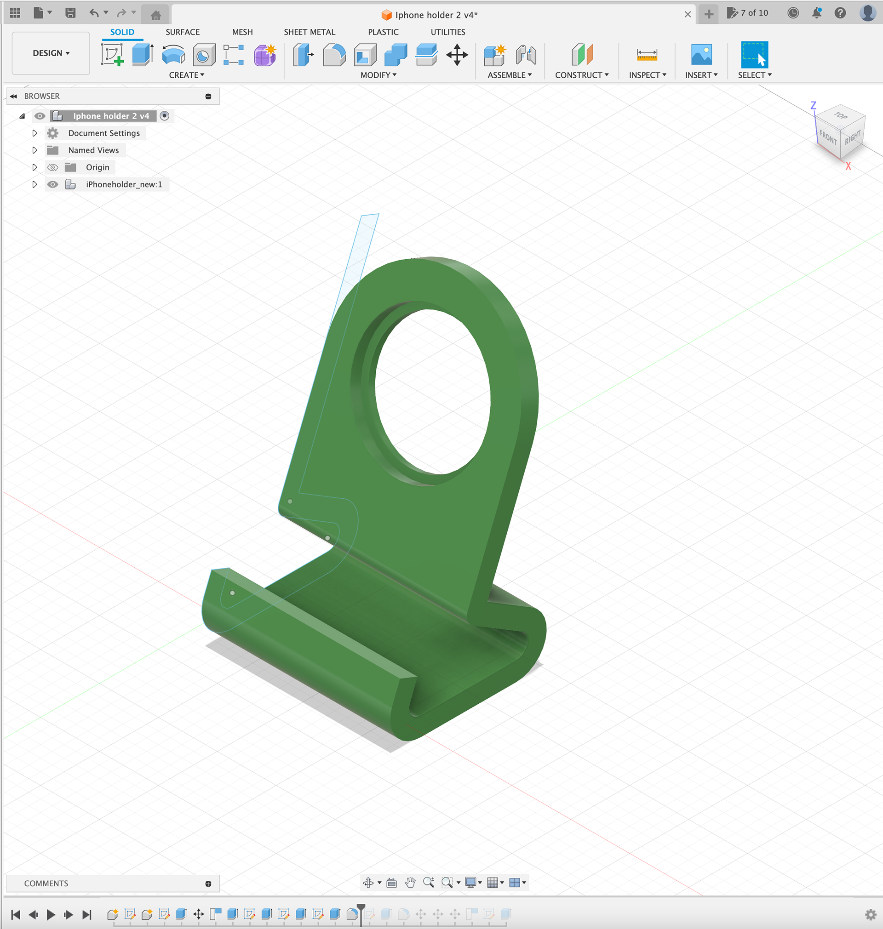
Task: Go to the Home tab icon
Action: 156,15
